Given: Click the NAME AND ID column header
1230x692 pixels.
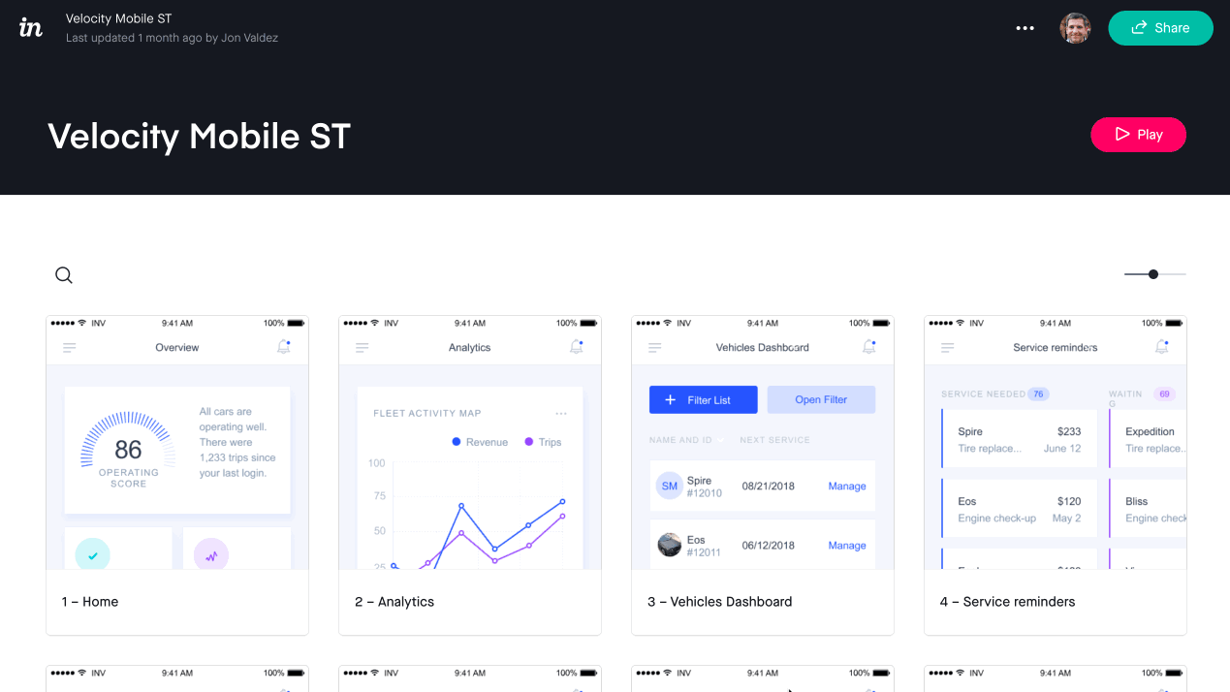Looking at the screenshot, I should [680, 440].
